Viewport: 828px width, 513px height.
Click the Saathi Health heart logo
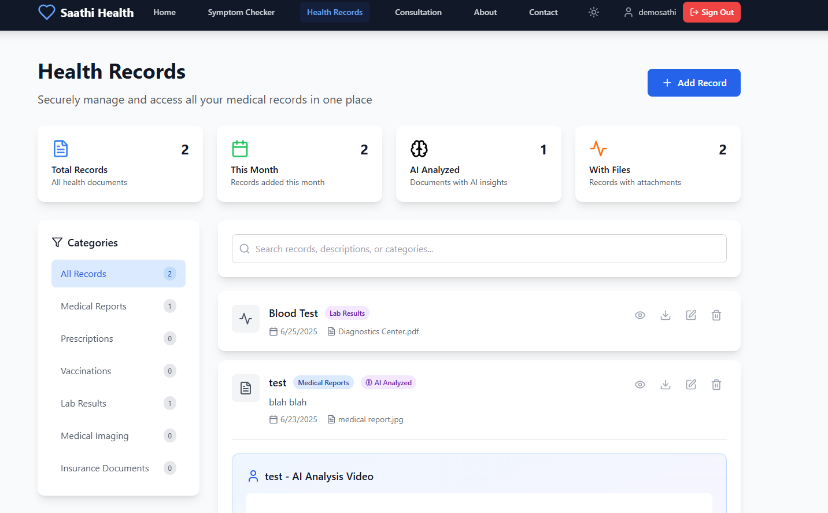pos(47,12)
